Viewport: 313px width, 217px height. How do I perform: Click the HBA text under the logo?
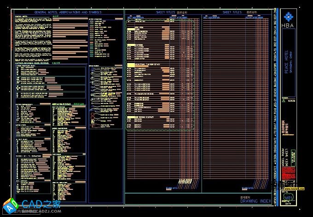pyautogui.click(x=289, y=25)
